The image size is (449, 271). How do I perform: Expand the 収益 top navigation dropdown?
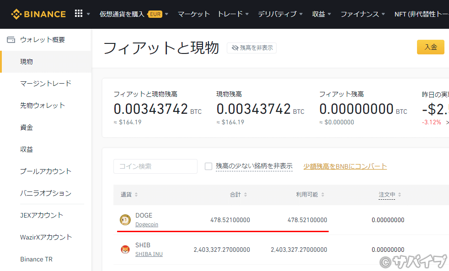(x=329, y=14)
